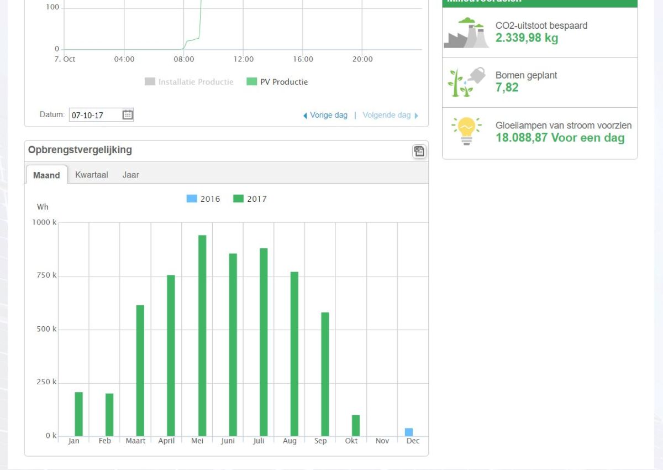Switch to the Kwartaal tab

[x=92, y=175]
